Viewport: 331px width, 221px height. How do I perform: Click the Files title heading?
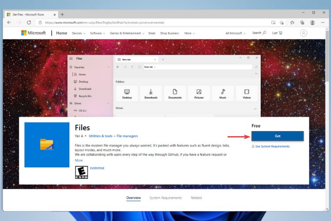click(83, 128)
